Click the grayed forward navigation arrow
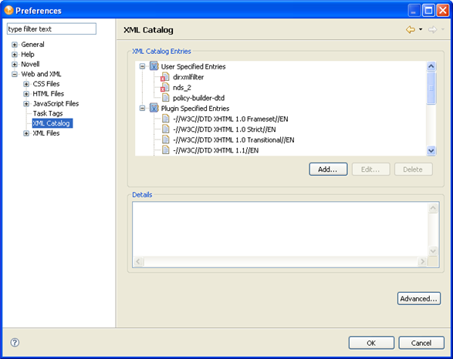This screenshot has width=453, height=359. [x=432, y=29]
